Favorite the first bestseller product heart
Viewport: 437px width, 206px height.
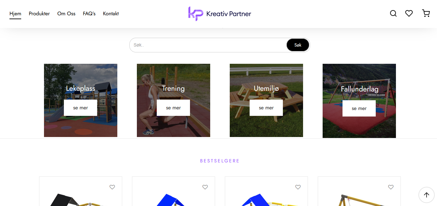coord(112,187)
